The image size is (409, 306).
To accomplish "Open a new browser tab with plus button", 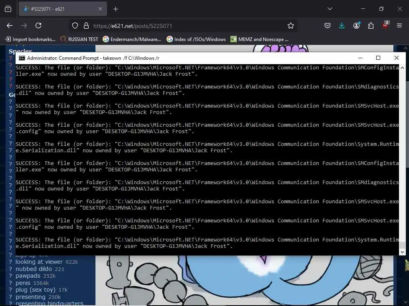I will pyautogui.click(x=116, y=9).
